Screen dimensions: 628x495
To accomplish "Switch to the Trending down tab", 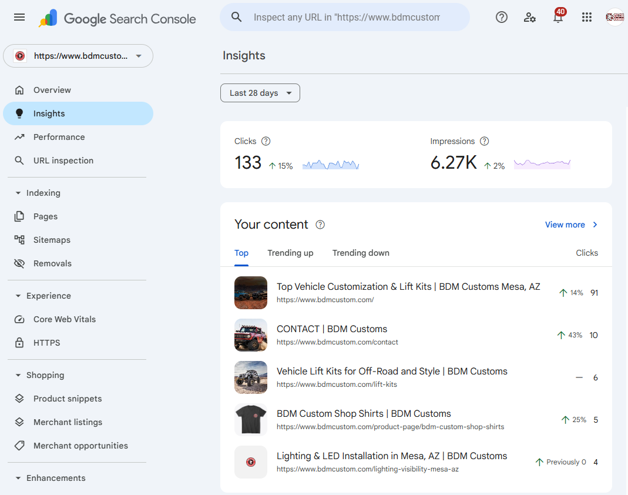I will coord(361,253).
